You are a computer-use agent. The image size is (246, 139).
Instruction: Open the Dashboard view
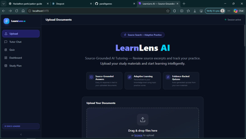[21, 58]
